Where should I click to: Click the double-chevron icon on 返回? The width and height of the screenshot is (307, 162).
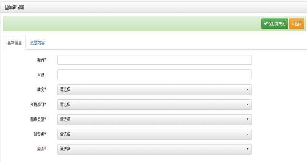click(x=293, y=24)
